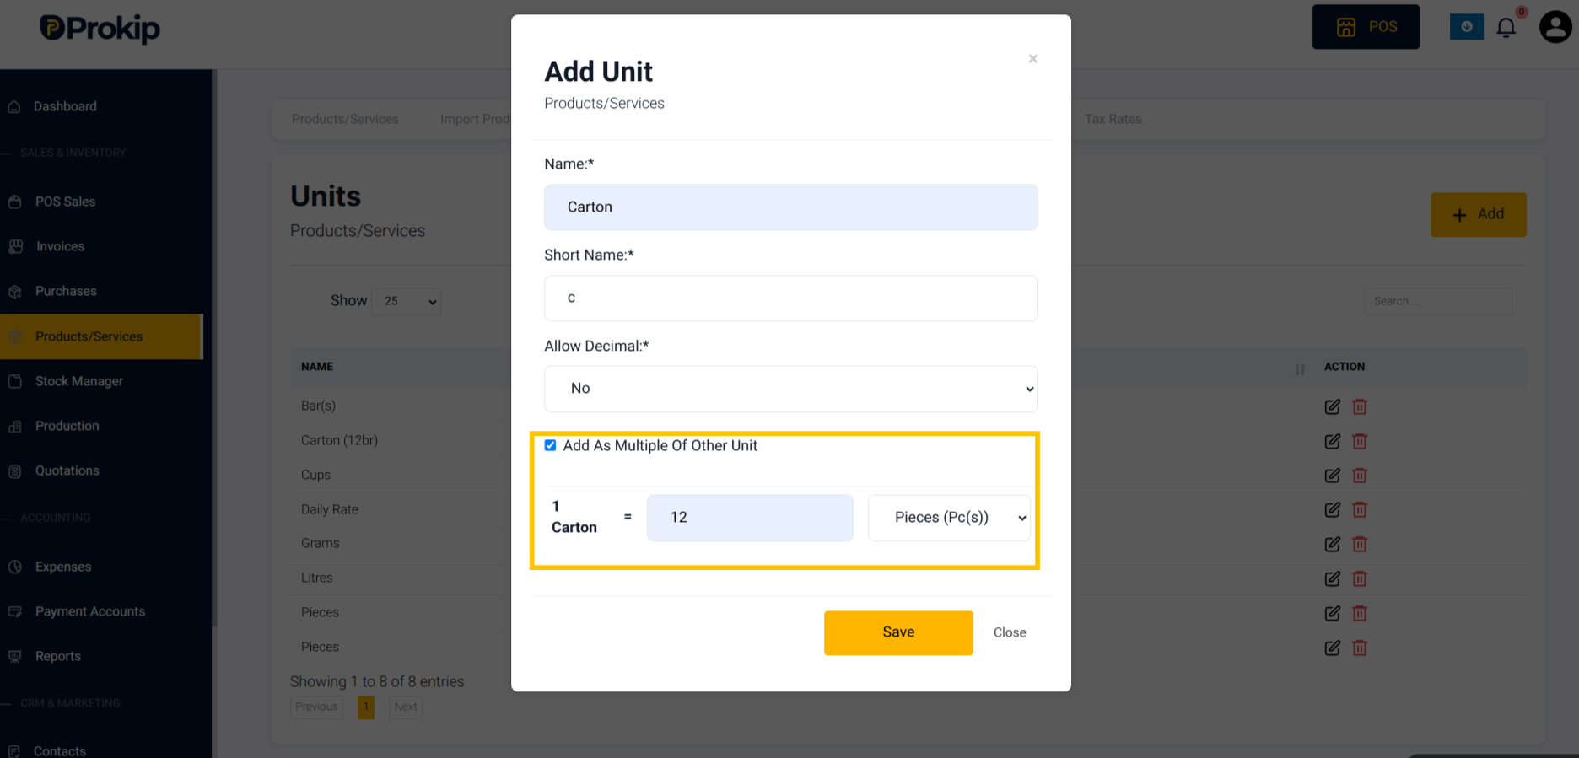Click the quantity field showing 12
This screenshot has width=1579, height=758.
pyautogui.click(x=750, y=518)
